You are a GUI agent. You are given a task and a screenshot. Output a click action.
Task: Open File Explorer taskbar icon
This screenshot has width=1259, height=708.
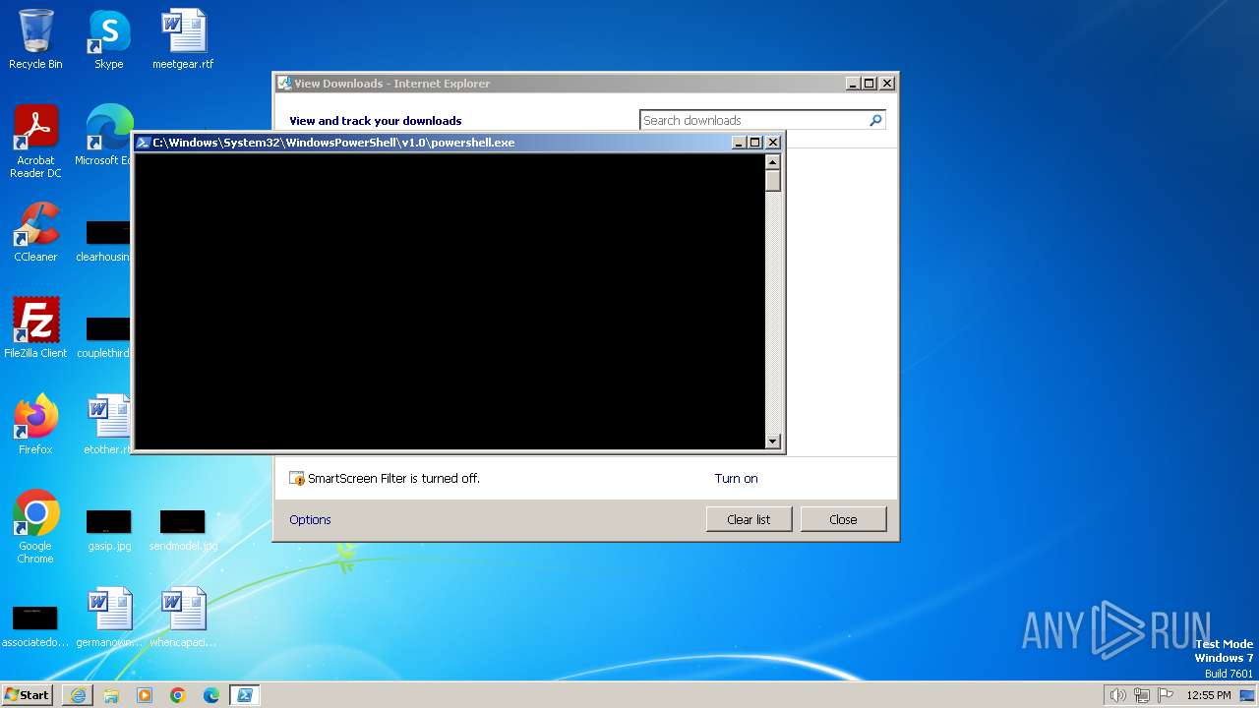pyautogui.click(x=111, y=695)
